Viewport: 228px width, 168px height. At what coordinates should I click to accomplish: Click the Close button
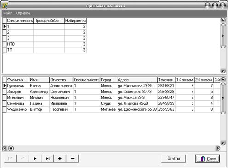pos(207,159)
